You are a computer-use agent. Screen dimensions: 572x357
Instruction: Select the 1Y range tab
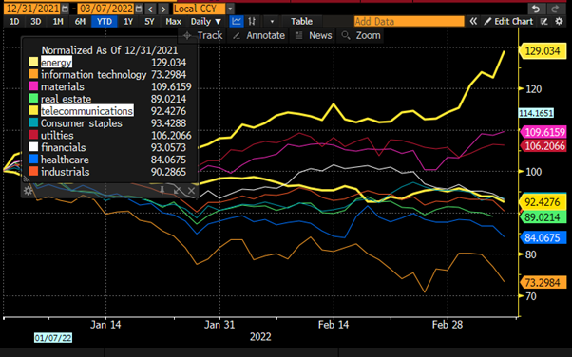point(128,21)
